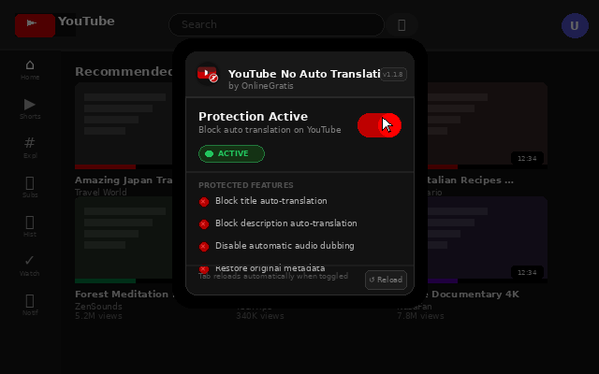Click 'Block description auto-translation' text
599x374 pixels.
coord(286,223)
